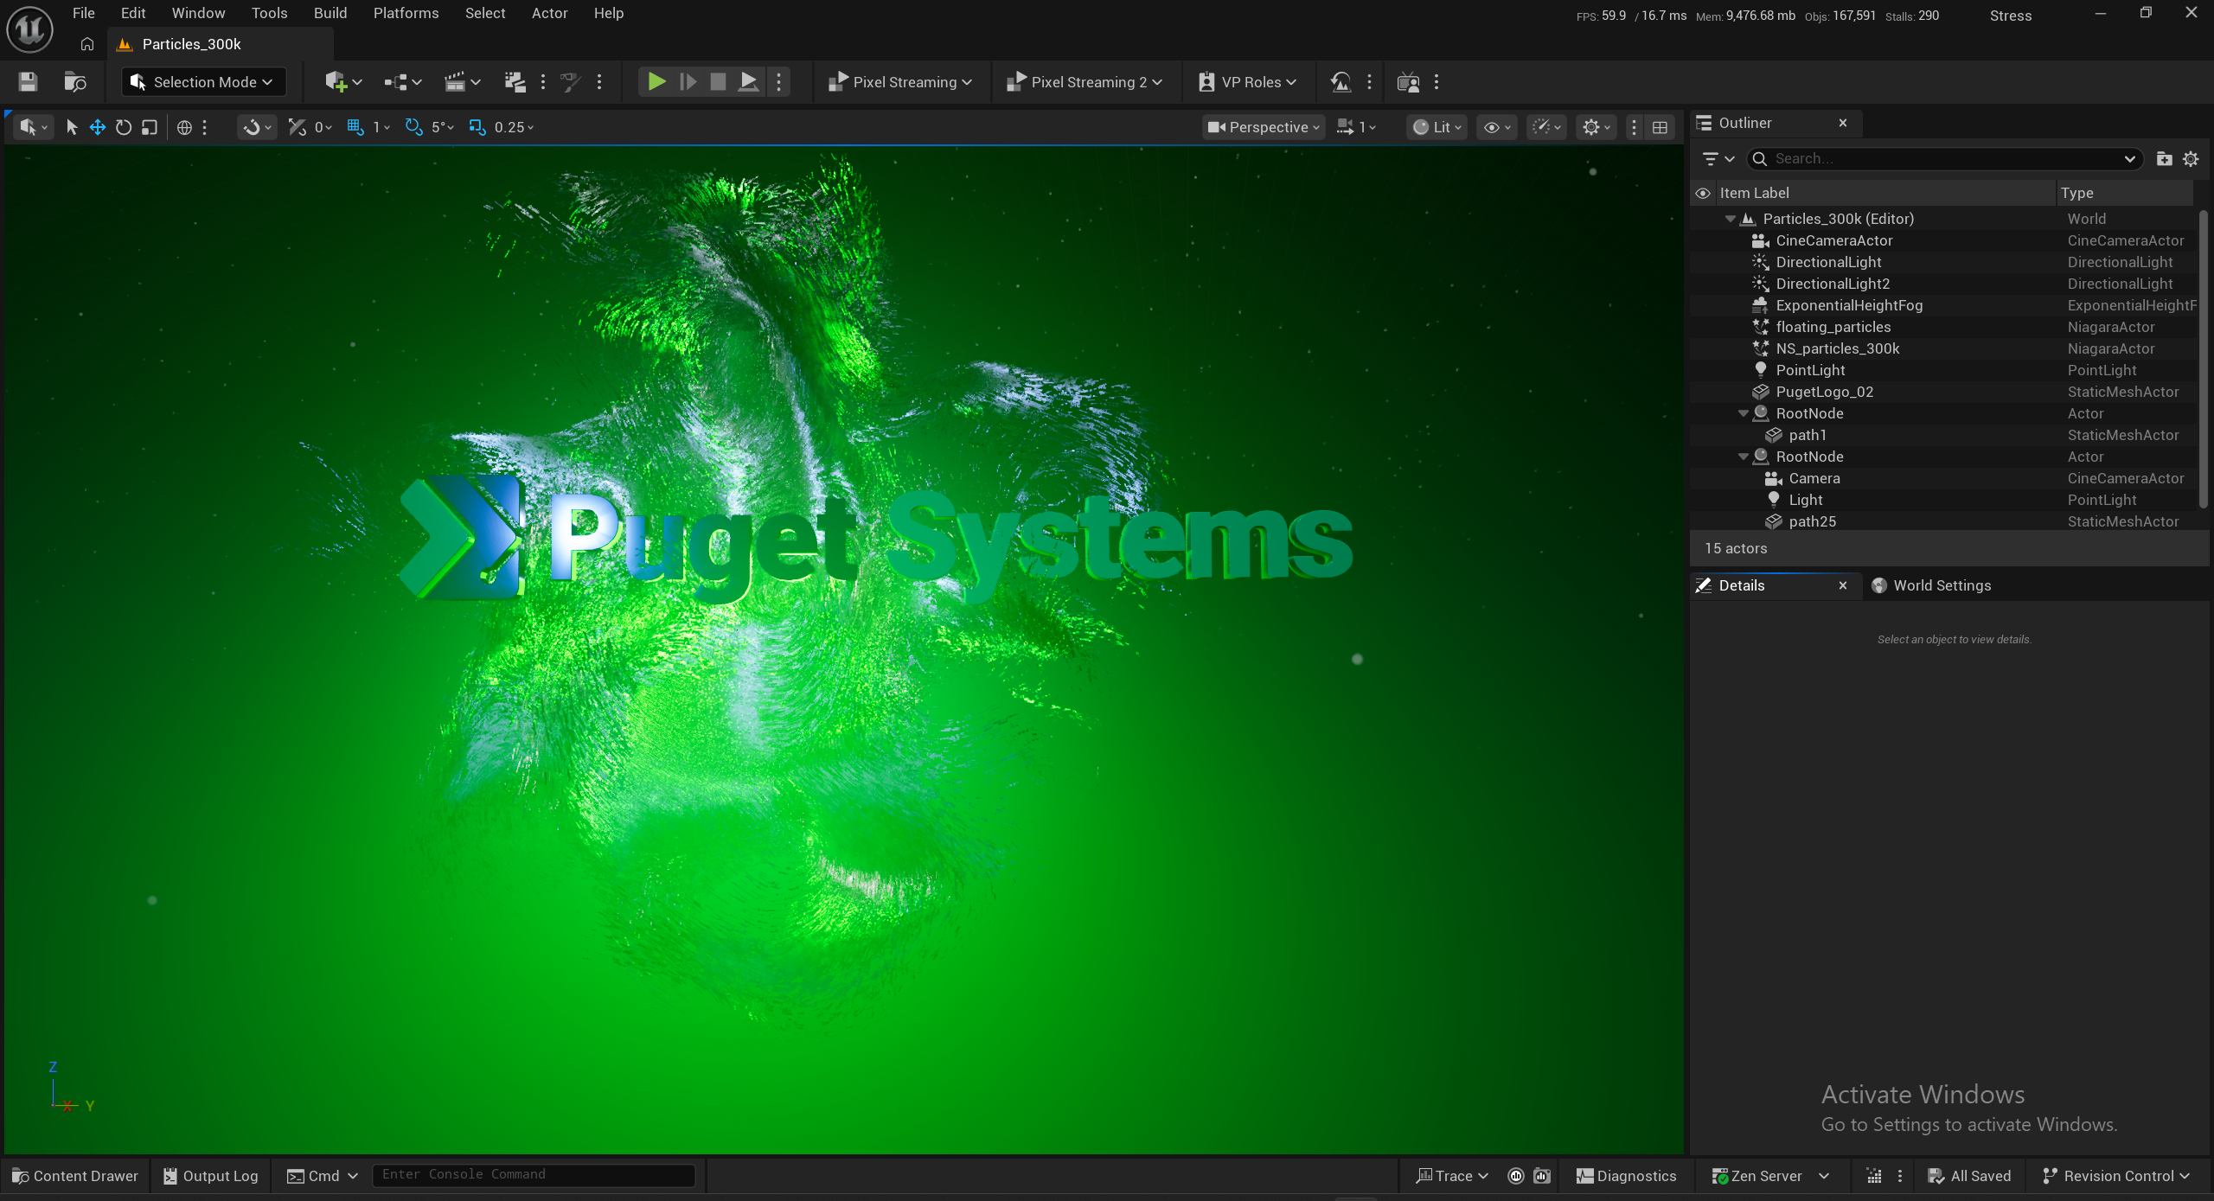Open the Output Log

pos(211,1176)
